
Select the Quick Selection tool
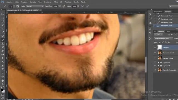[3, 25]
